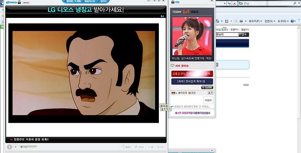Viewport: 301px width, 153px height.
Task: Click the ad text link at bottom of chat
Action: point(193,113)
